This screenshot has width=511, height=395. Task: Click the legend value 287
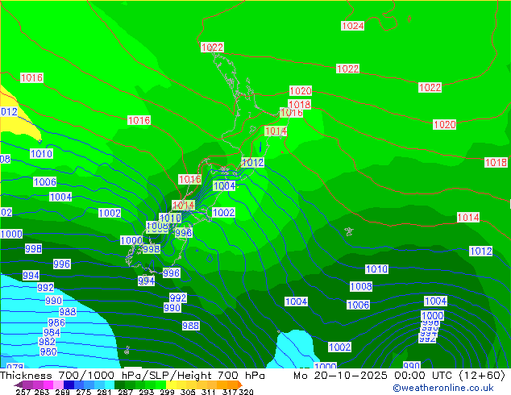point(125,392)
